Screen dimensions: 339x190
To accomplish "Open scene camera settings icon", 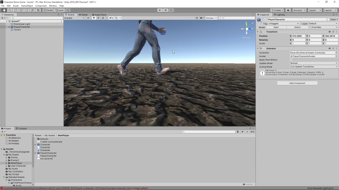I will point(202,18).
